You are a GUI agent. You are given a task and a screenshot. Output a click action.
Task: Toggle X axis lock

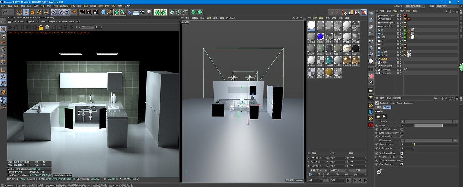pos(54,12)
